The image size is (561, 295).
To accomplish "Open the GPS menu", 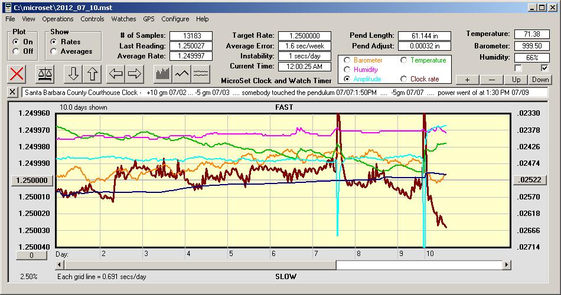I will (149, 19).
